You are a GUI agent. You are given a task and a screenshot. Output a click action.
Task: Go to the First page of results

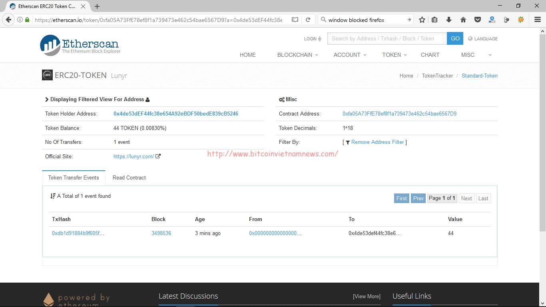click(x=402, y=198)
